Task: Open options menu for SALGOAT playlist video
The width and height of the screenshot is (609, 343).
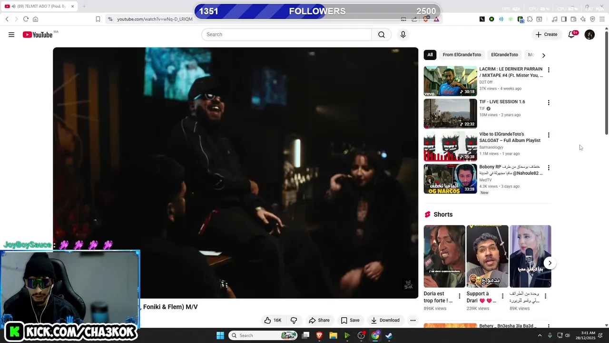Action: point(549,135)
